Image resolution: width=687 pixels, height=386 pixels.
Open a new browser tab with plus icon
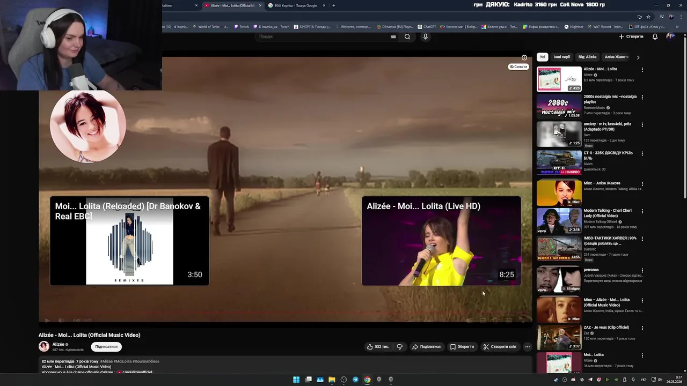click(334, 5)
